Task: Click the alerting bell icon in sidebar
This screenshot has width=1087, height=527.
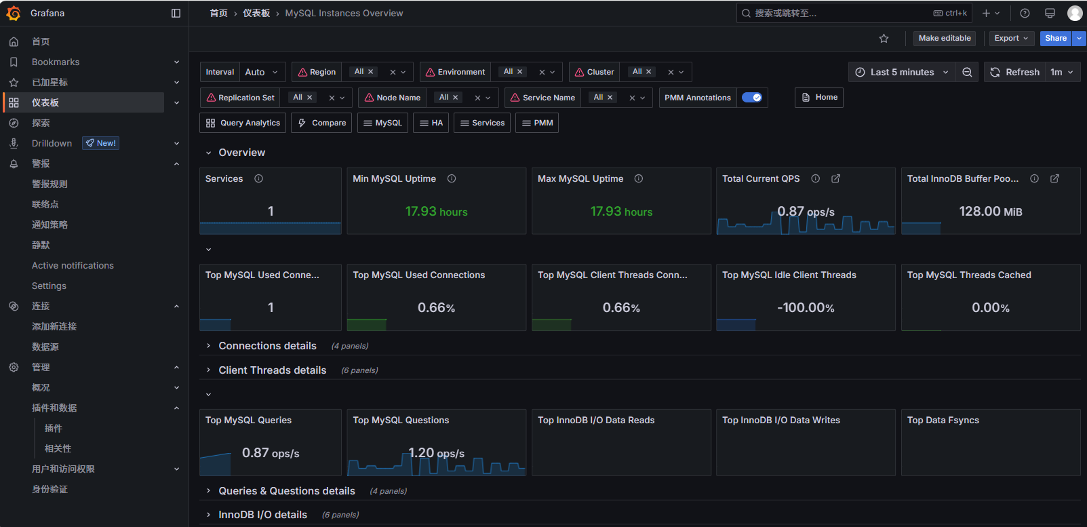Action: coord(14,163)
